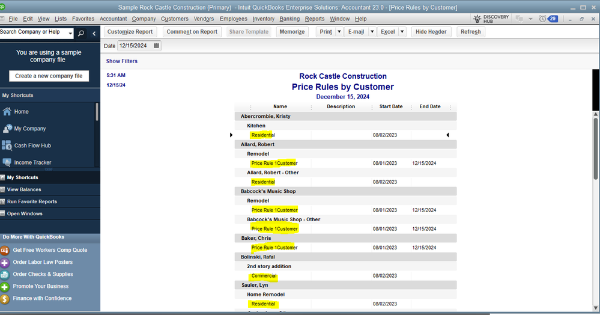The image size is (600, 315).
Task: Select the Babcock's Music Shop - Other row
Action: pos(345,219)
